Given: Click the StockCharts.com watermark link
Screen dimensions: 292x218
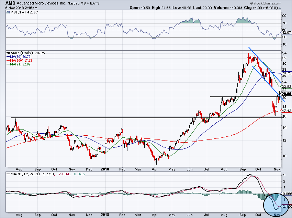Looking at the screenshot, I should pyautogui.click(x=273, y=2).
